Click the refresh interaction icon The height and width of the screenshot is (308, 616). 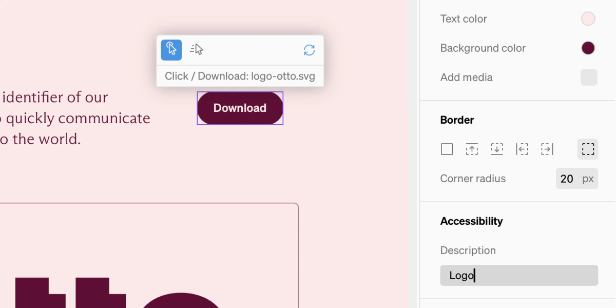coord(309,50)
